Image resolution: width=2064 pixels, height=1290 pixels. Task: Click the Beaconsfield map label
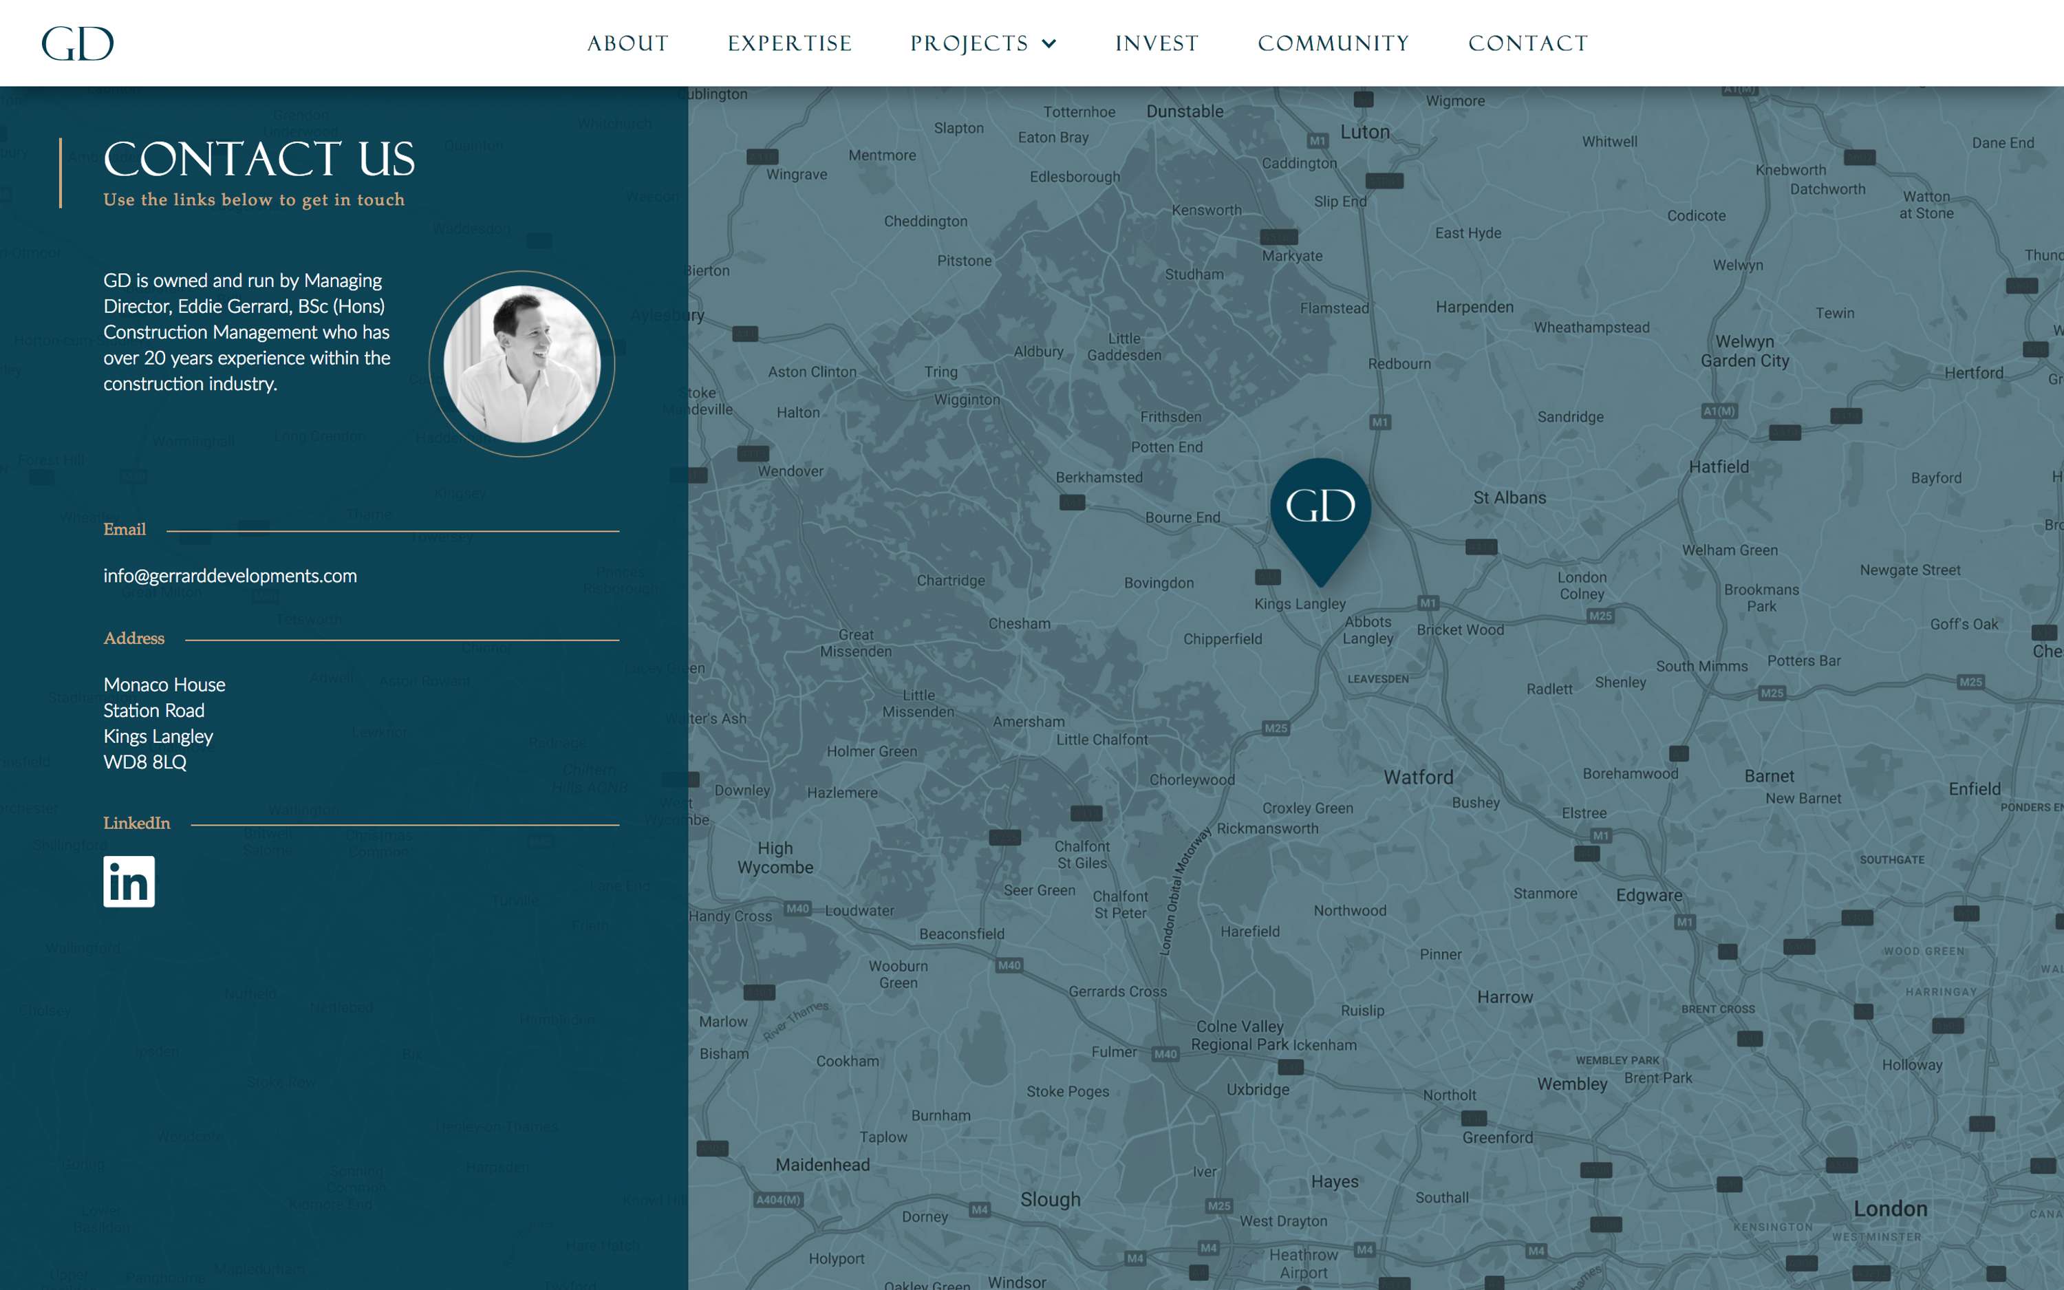tap(962, 934)
